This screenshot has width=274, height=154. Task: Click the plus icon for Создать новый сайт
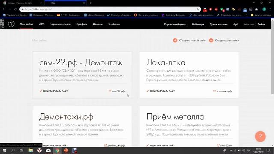tap(175, 40)
